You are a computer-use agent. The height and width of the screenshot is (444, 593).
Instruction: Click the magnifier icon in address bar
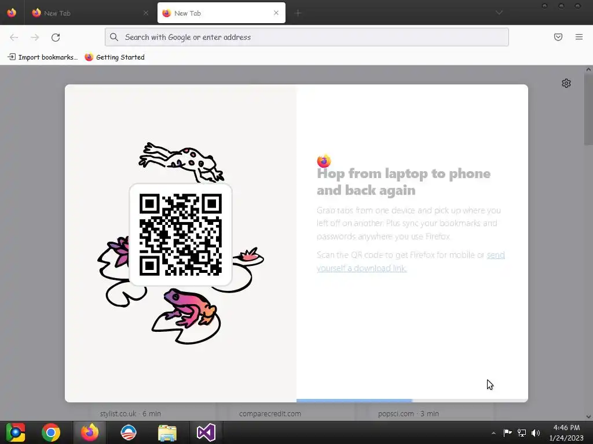pos(114,37)
